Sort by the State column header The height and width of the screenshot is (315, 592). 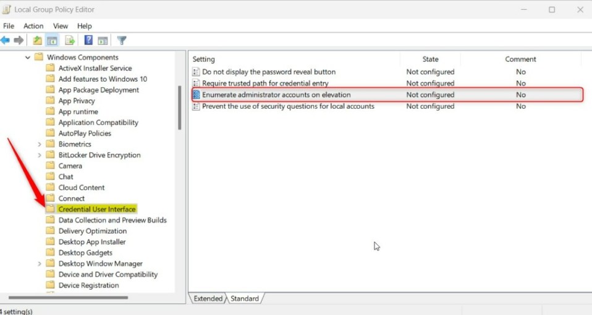(431, 59)
